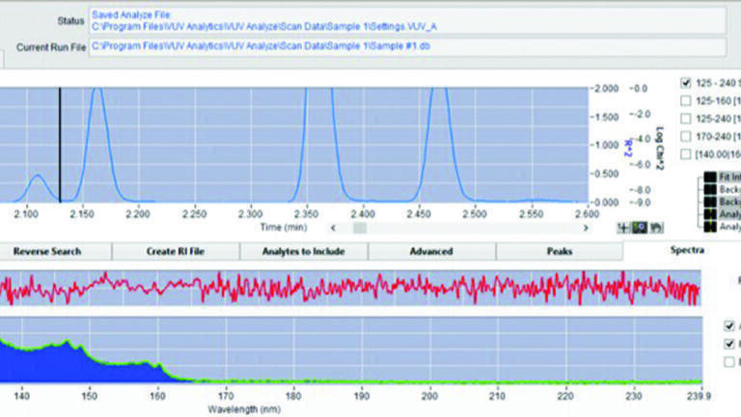Click the time scrollbar left arrow

click(x=333, y=228)
